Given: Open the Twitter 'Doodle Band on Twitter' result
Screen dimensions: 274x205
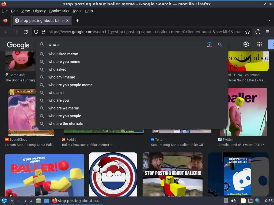Looking at the screenshot, I should (x=242, y=145).
